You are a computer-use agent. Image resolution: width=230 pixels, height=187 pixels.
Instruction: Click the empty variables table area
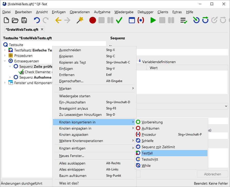pos(182,82)
